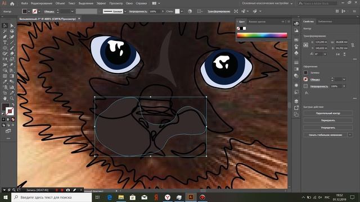
Task: Click the X coordinate input field
Action: tap(321, 42)
